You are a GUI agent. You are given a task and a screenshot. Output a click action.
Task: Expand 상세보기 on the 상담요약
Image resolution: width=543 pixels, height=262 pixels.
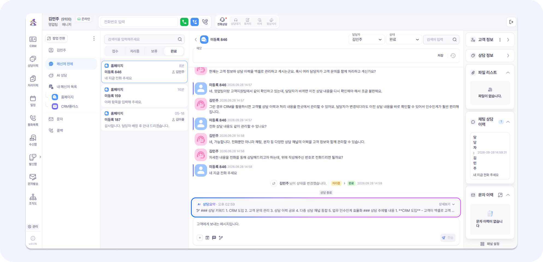click(447, 204)
